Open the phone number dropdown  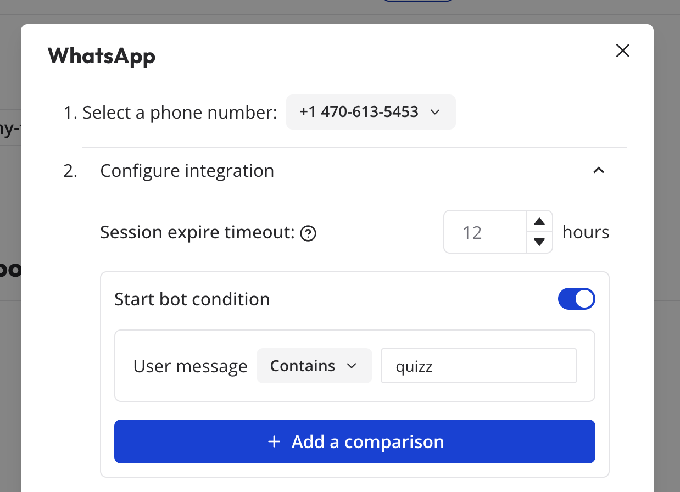(370, 112)
